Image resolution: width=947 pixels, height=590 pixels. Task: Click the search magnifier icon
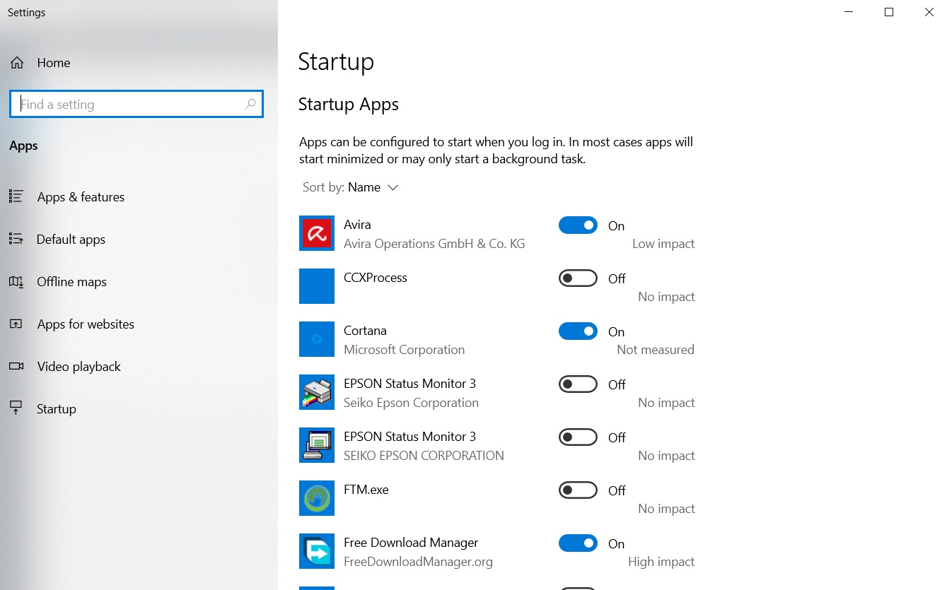250,104
